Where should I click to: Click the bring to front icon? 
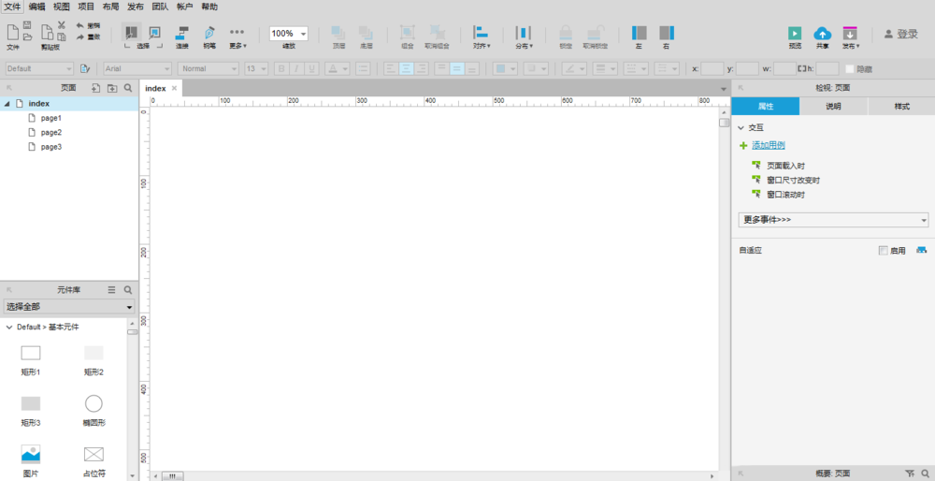[x=338, y=33]
